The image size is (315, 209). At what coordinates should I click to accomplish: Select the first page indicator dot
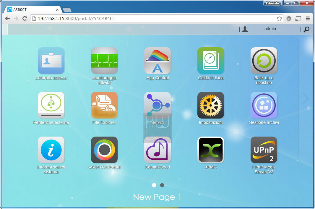tap(154, 185)
